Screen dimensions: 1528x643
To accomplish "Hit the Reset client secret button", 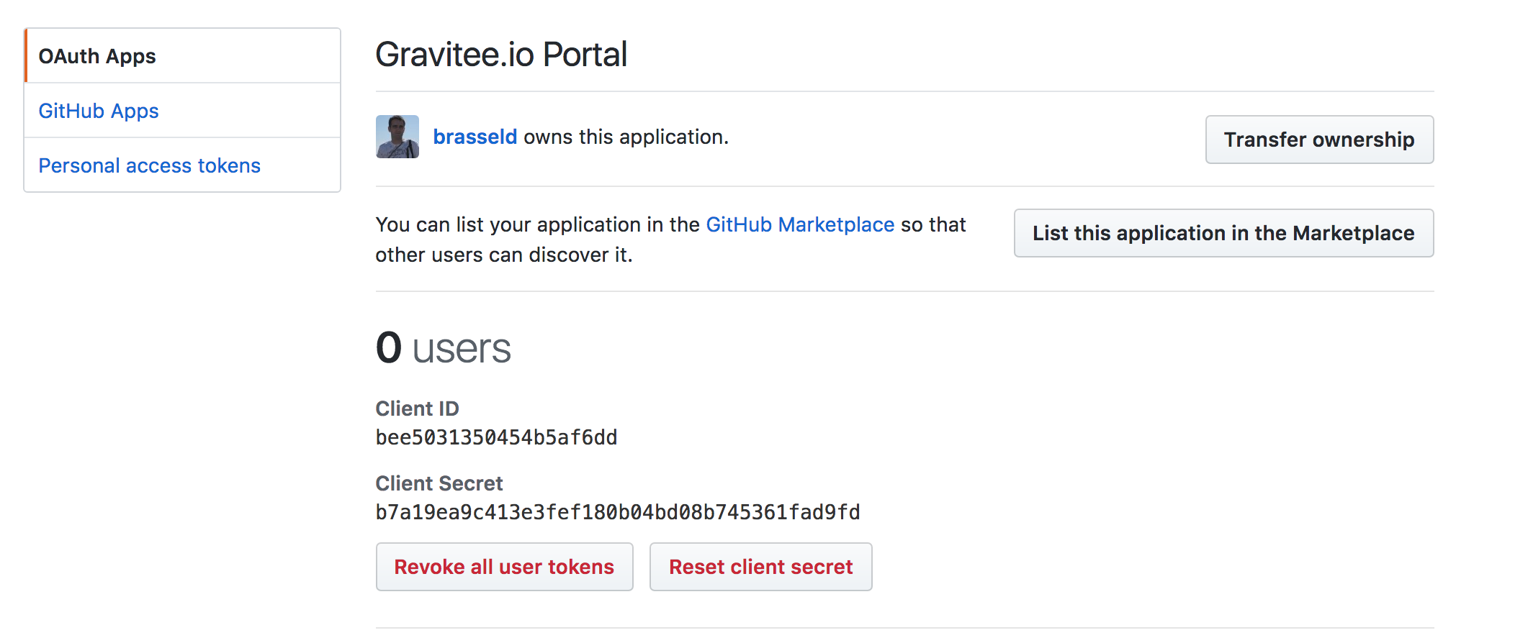I will 760,567.
